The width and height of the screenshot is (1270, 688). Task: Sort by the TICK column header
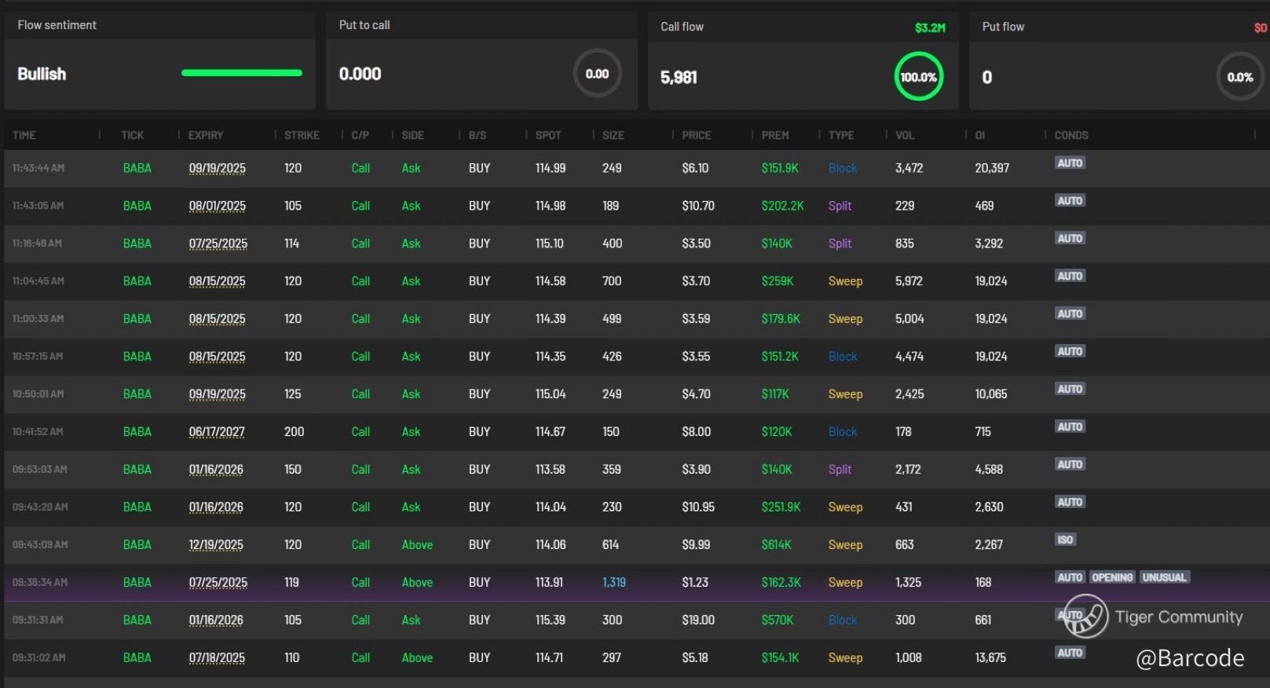point(133,135)
